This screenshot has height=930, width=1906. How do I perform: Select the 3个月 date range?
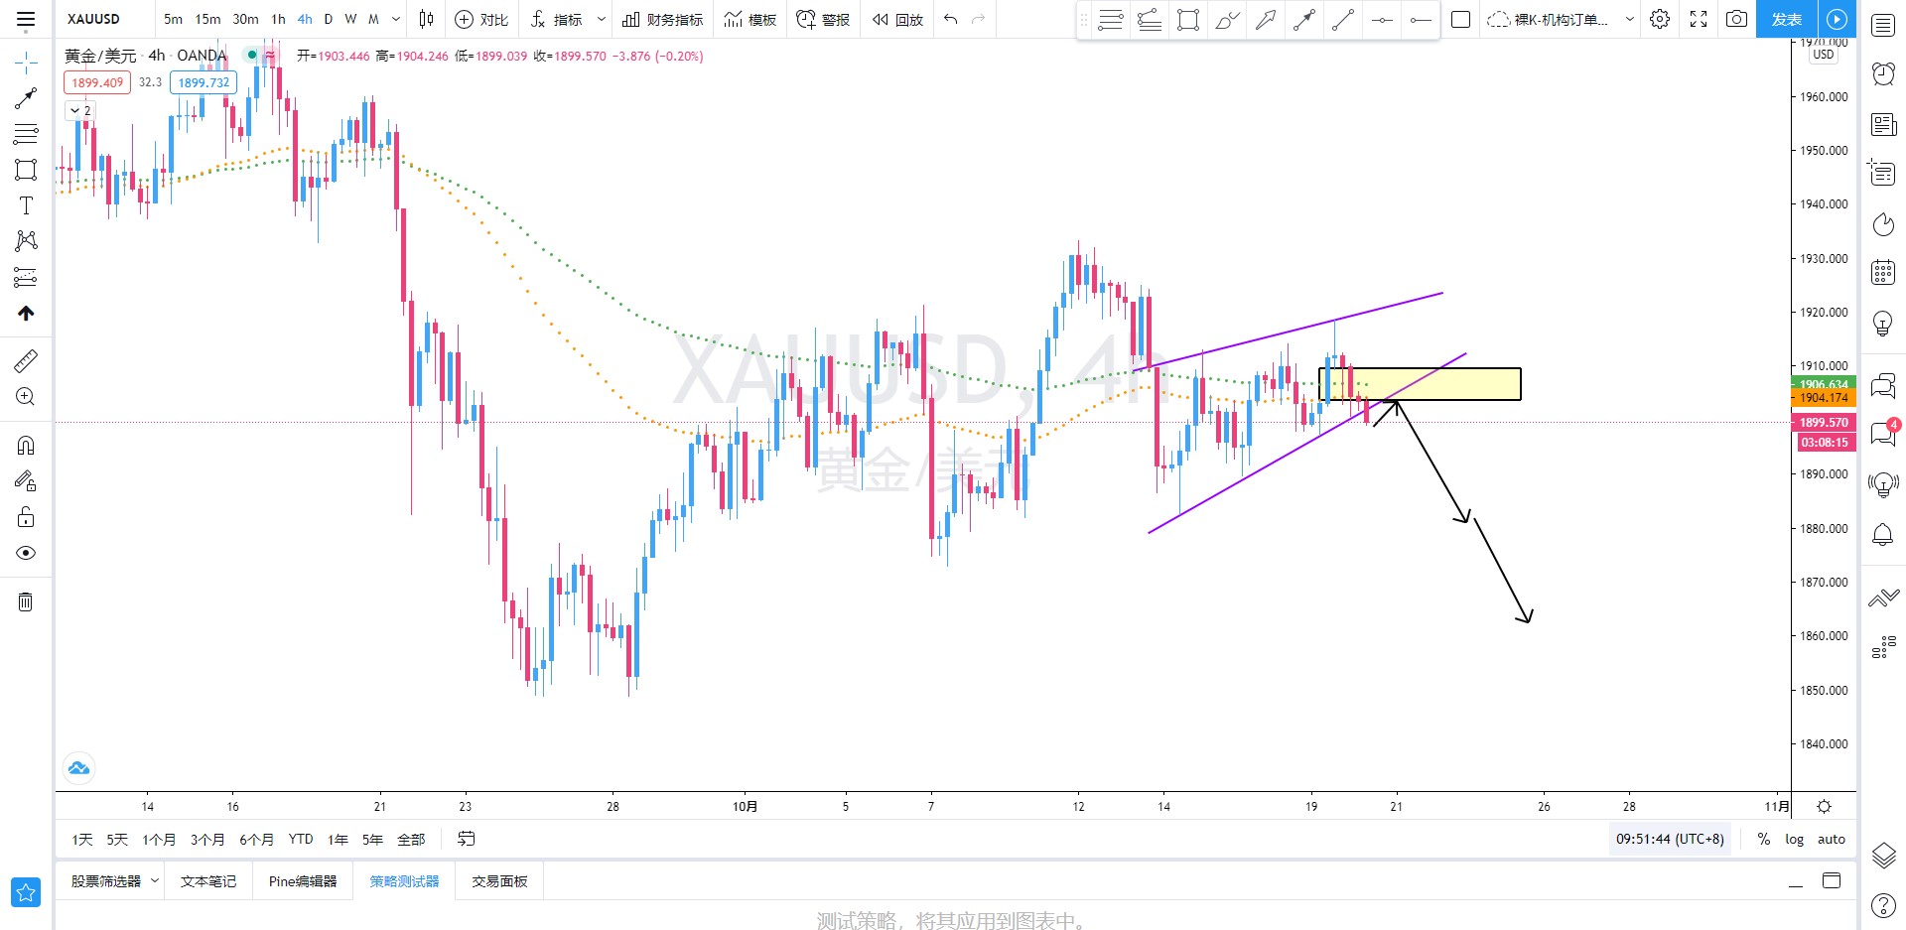tap(207, 840)
